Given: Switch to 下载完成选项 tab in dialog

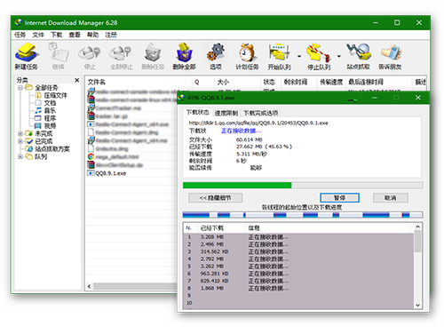Looking at the screenshot, I should pos(260,113).
